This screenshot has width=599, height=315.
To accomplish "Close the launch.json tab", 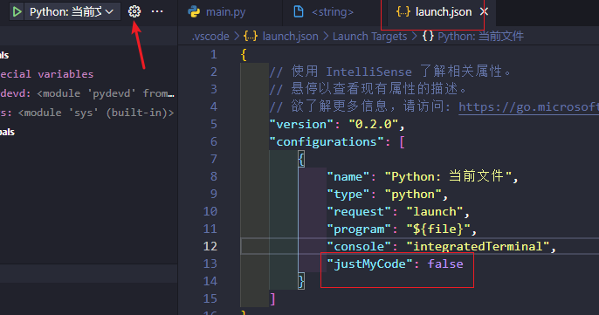I will [485, 12].
